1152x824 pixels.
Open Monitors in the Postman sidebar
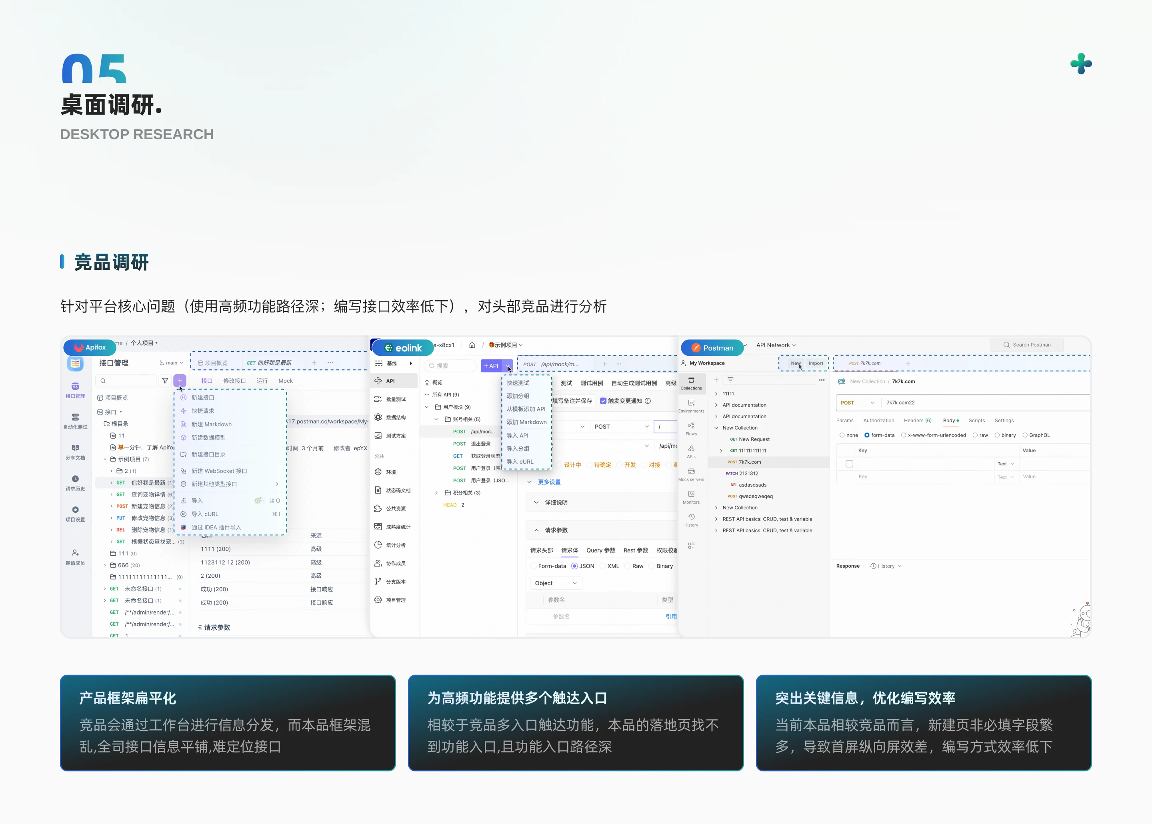691,497
